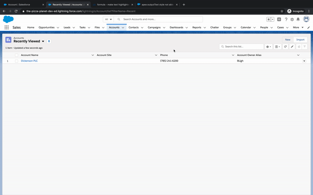Open the More navigation menu

click(x=298, y=27)
